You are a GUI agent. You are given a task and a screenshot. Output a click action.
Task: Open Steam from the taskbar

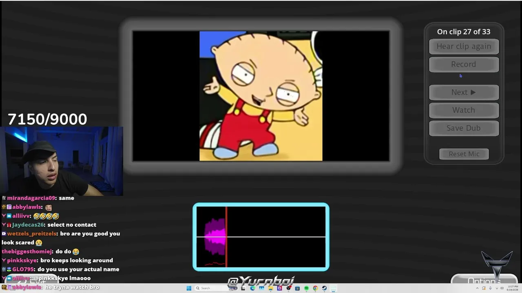tap(324, 288)
